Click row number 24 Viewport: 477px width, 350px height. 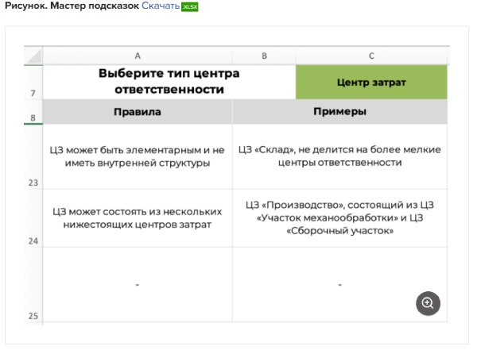[x=33, y=239]
